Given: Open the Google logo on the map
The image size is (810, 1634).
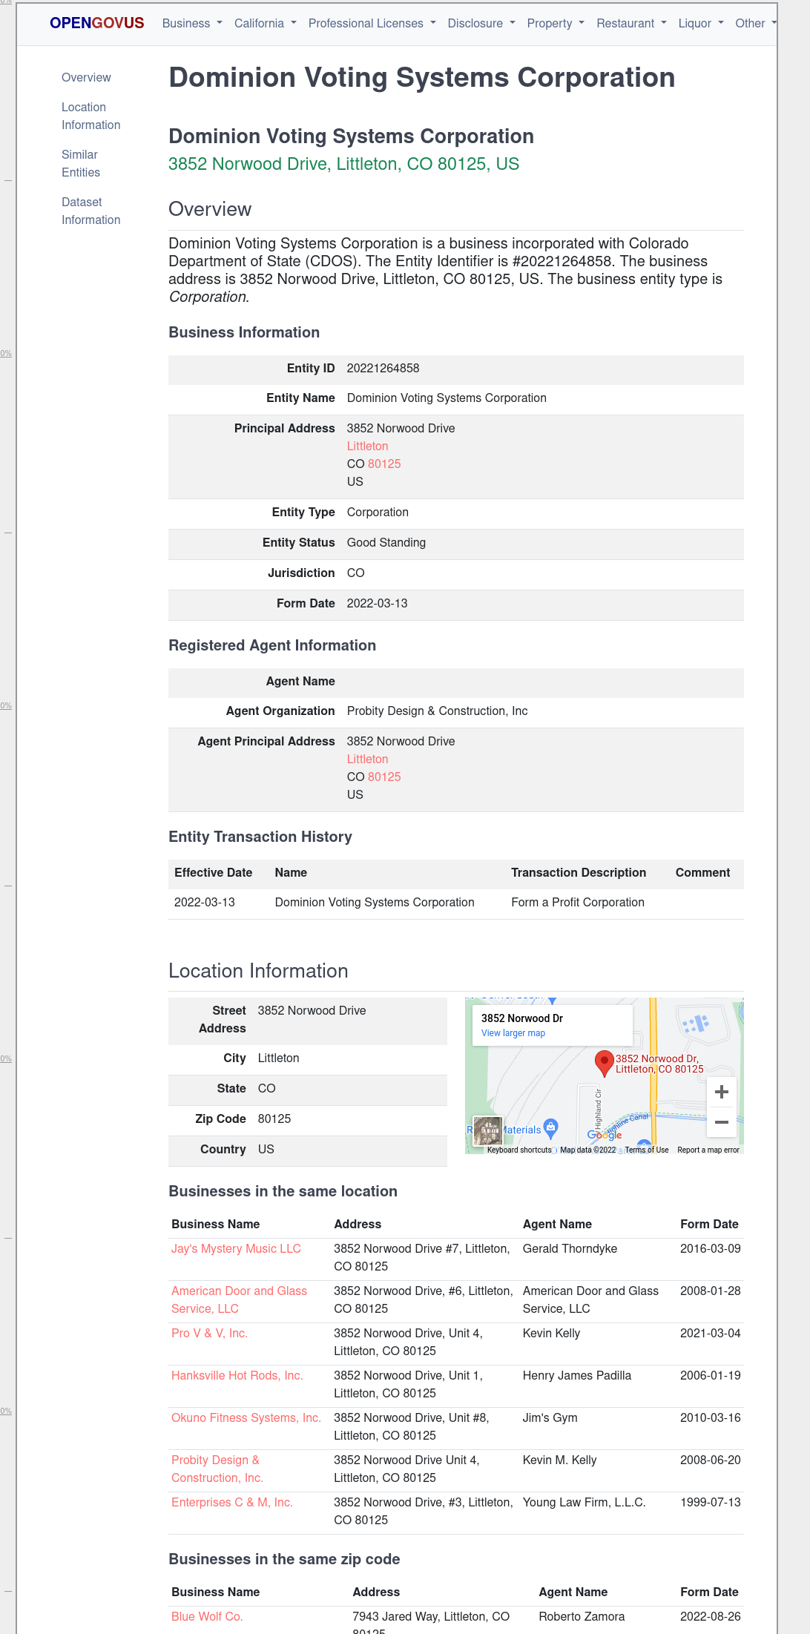Looking at the screenshot, I should 605,1135.
